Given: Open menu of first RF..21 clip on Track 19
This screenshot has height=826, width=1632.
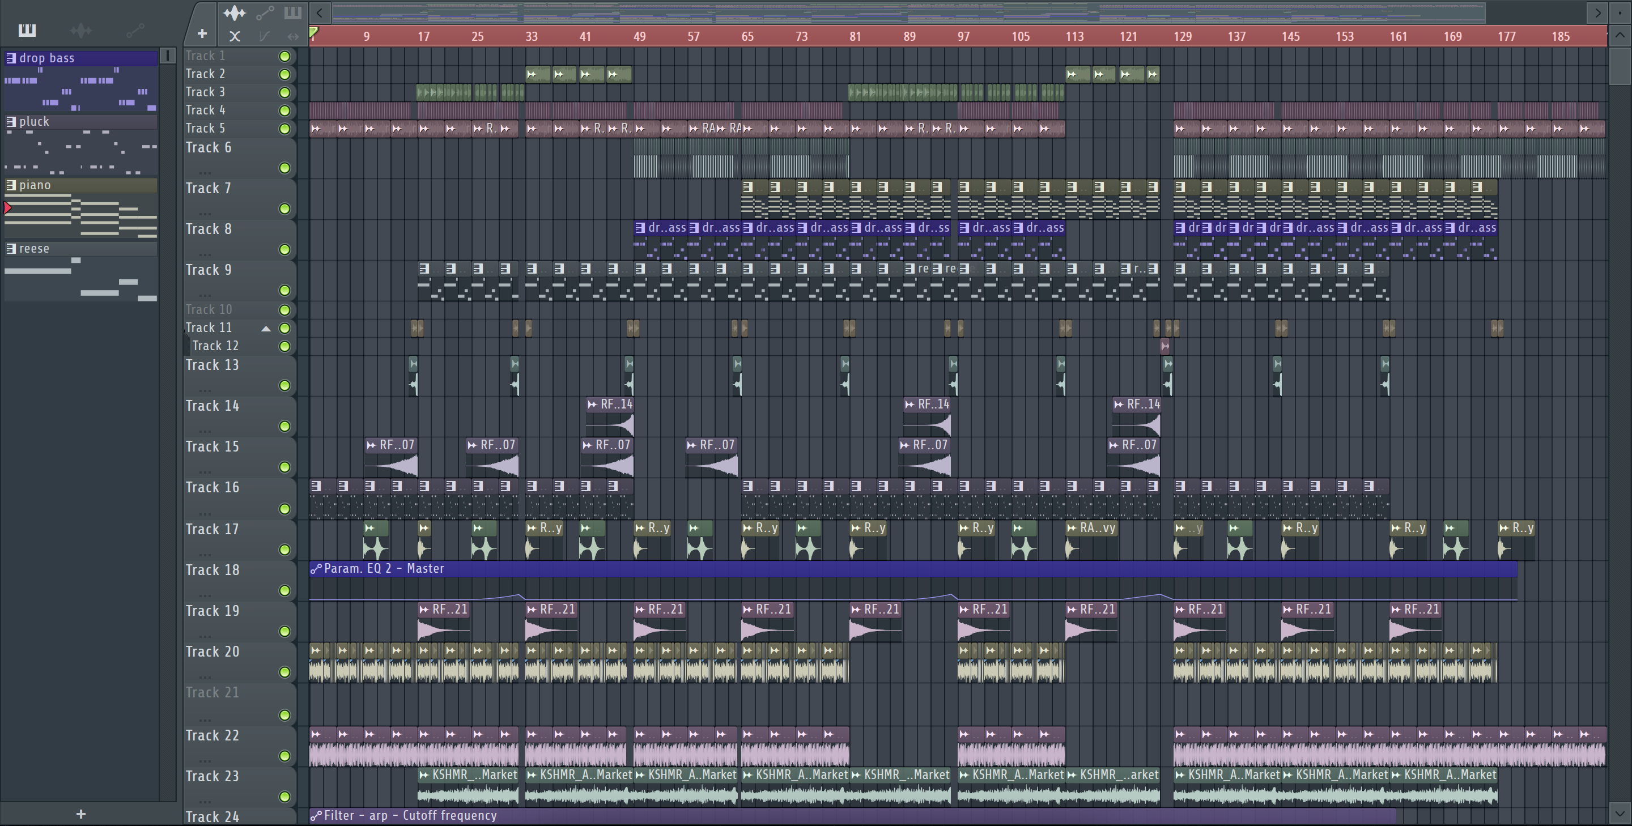Looking at the screenshot, I should tap(424, 610).
